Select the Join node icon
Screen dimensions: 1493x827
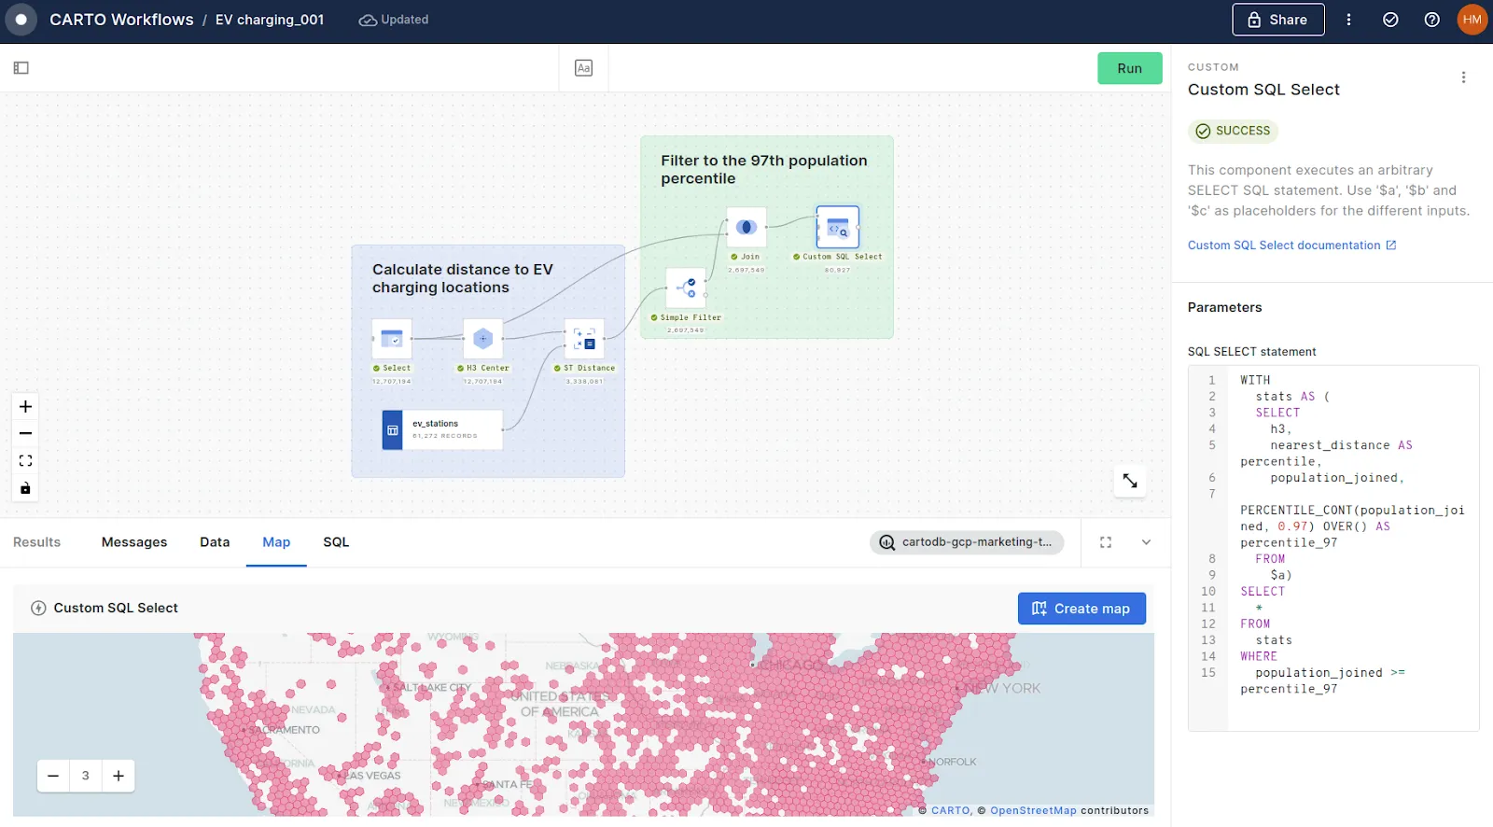[x=746, y=228]
